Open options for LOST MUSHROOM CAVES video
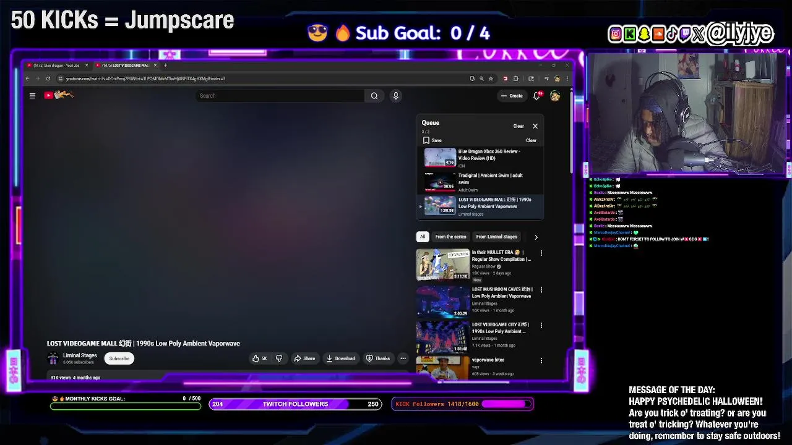This screenshot has width=792, height=445. tap(541, 289)
